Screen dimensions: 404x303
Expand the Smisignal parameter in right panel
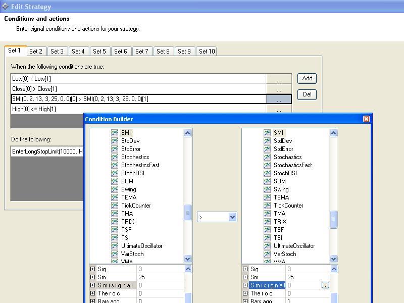click(245, 285)
